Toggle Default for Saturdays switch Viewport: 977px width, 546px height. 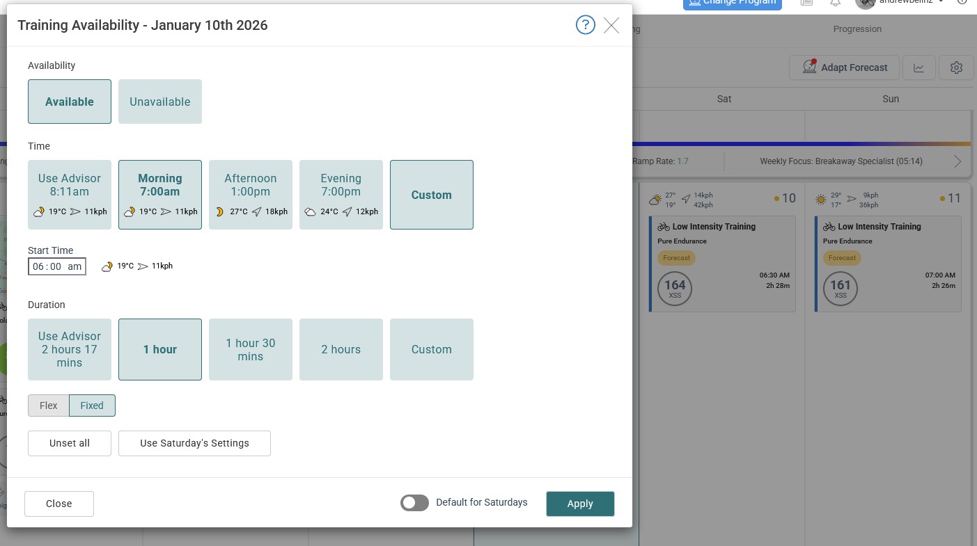[x=414, y=503]
